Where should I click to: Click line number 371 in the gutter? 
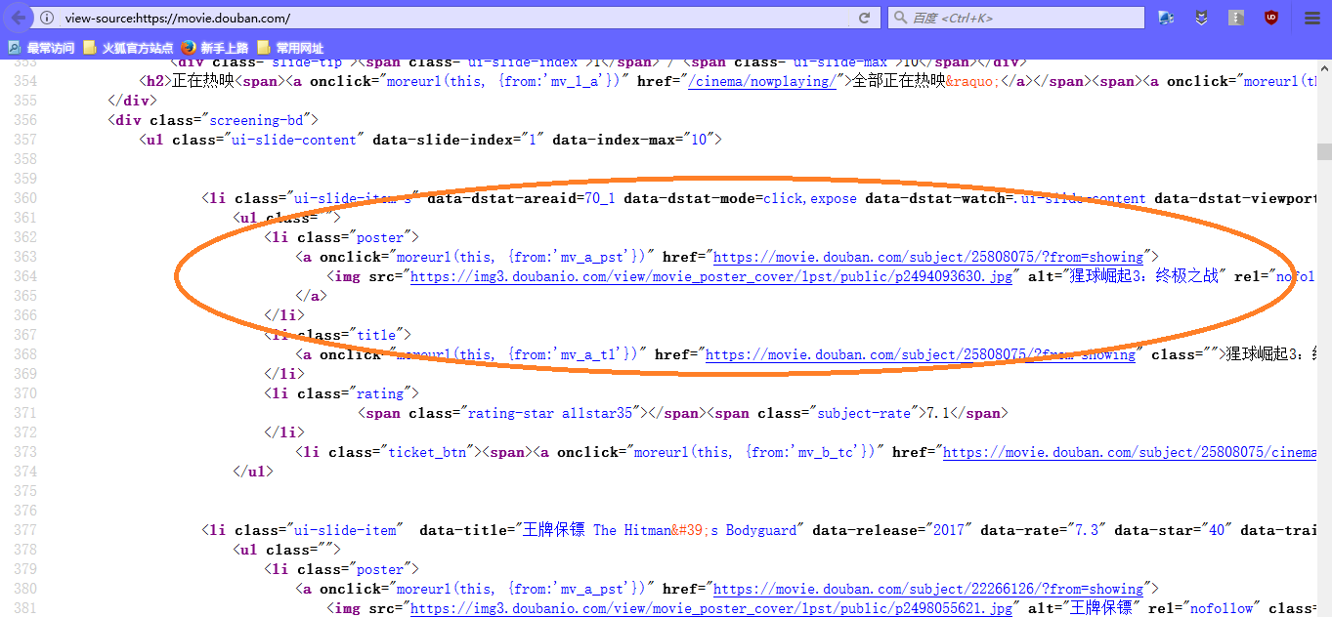(23, 413)
